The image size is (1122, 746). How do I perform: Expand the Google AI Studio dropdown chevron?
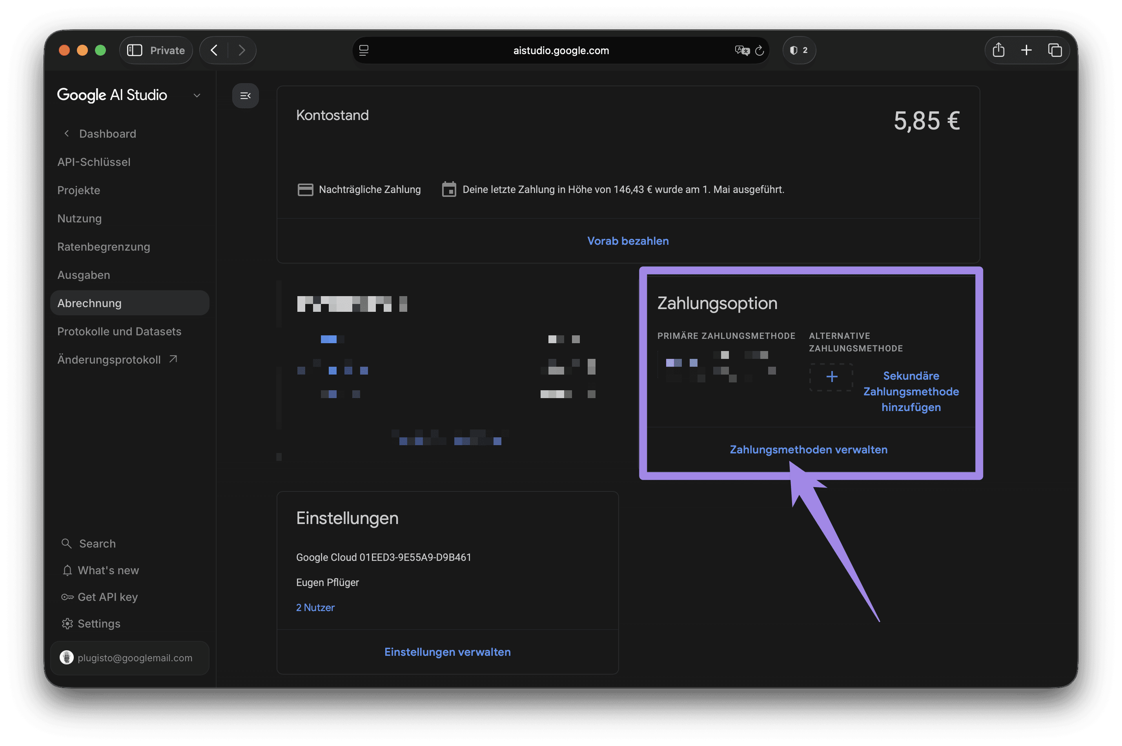point(197,96)
